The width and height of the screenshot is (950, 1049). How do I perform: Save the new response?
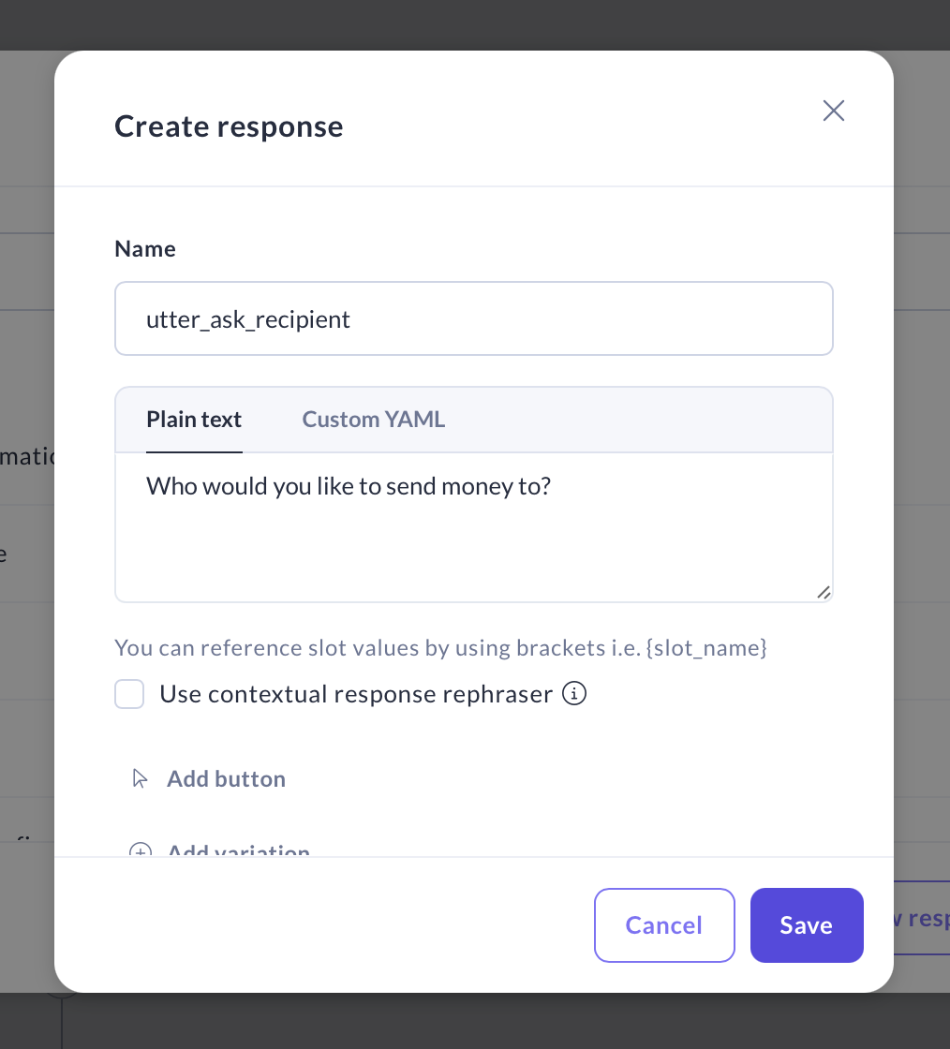pos(806,925)
